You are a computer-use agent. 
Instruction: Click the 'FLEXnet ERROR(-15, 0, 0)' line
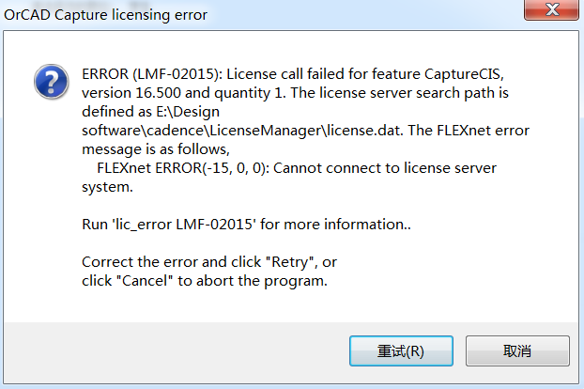coord(177,168)
